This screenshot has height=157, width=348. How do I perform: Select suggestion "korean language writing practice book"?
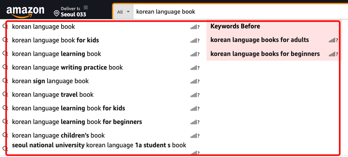pos(67,68)
